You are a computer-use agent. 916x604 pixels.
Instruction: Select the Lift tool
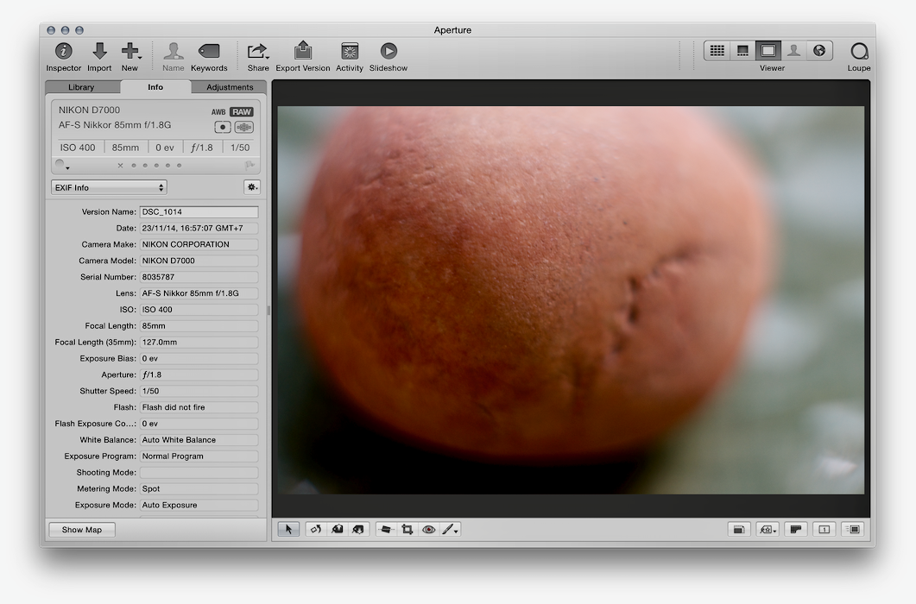(337, 529)
